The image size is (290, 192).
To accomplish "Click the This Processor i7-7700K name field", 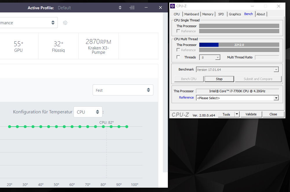I will coord(237,91).
